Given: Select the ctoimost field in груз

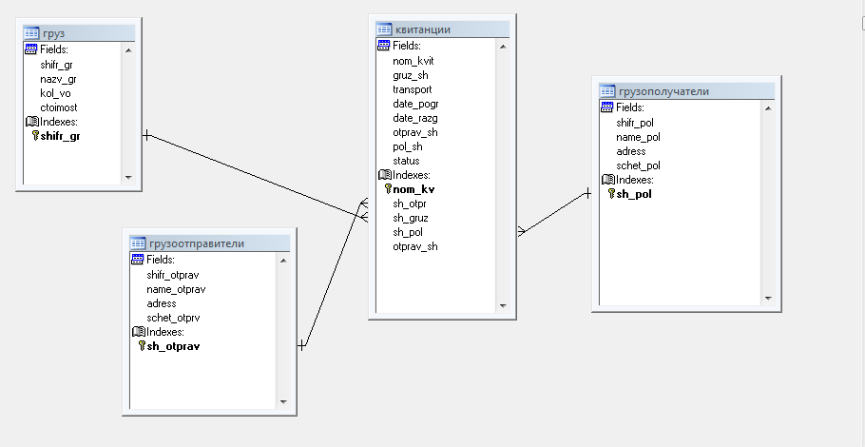Looking at the screenshot, I should coord(59,107).
